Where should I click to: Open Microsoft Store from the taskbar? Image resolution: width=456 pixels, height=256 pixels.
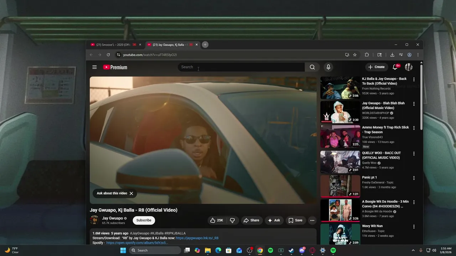[x=228, y=250]
